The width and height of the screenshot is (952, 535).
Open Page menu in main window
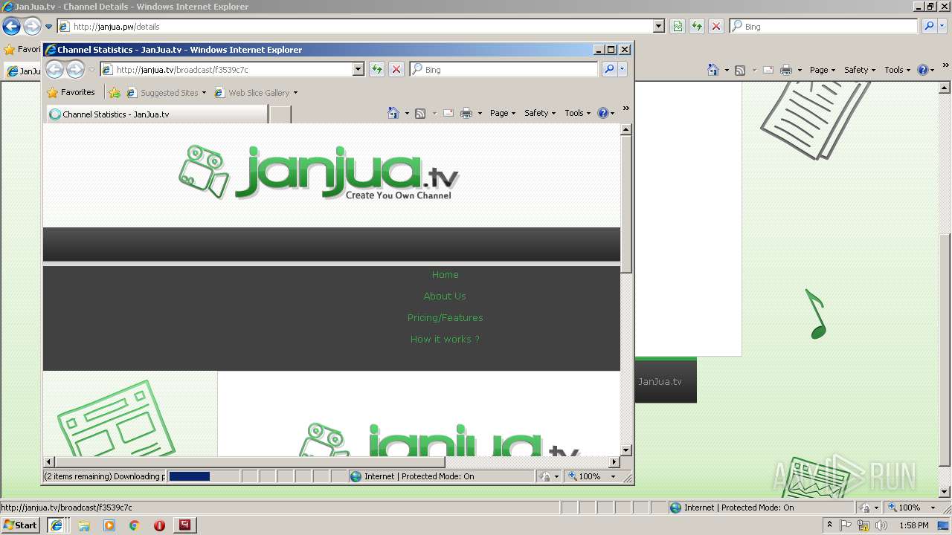tap(823, 70)
